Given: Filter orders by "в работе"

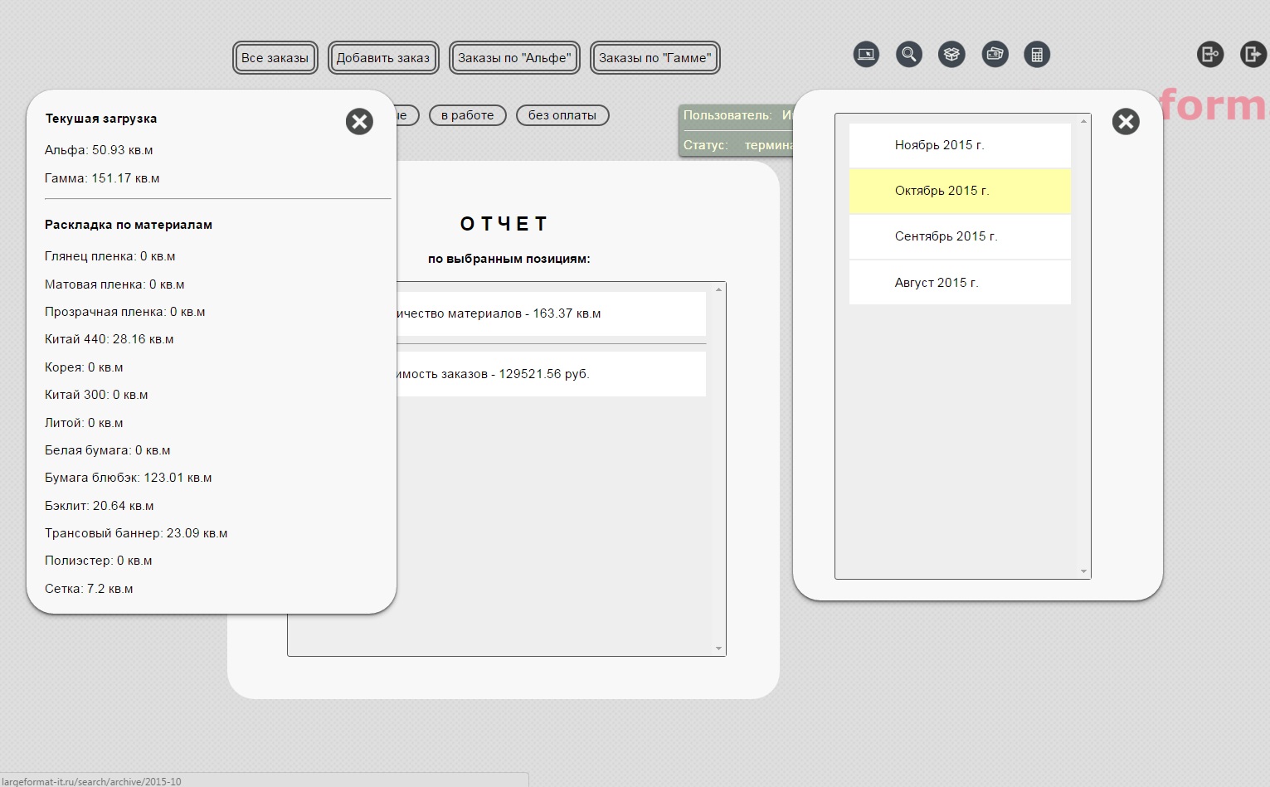Looking at the screenshot, I should tap(468, 115).
